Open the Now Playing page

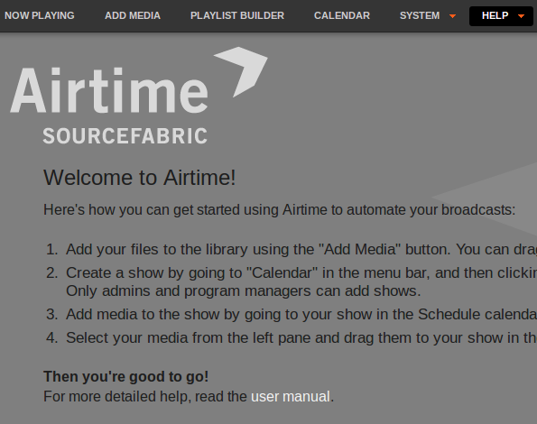point(40,15)
